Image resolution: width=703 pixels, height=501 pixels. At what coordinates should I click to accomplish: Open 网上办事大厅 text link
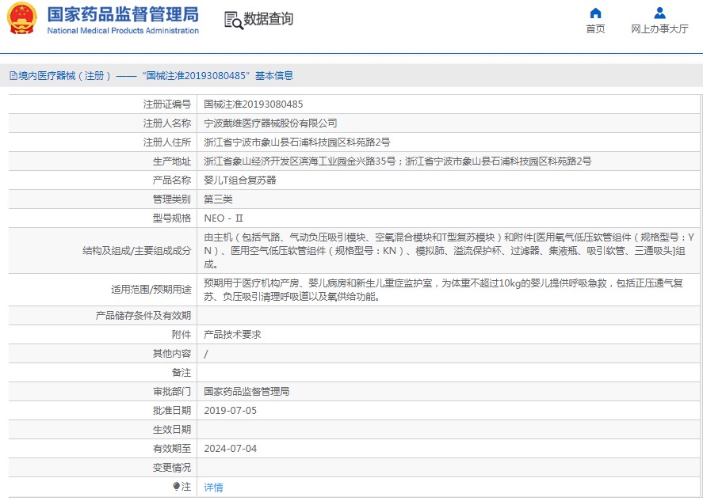click(x=659, y=29)
